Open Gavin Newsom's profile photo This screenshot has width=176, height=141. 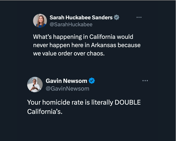(x=35, y=84)
